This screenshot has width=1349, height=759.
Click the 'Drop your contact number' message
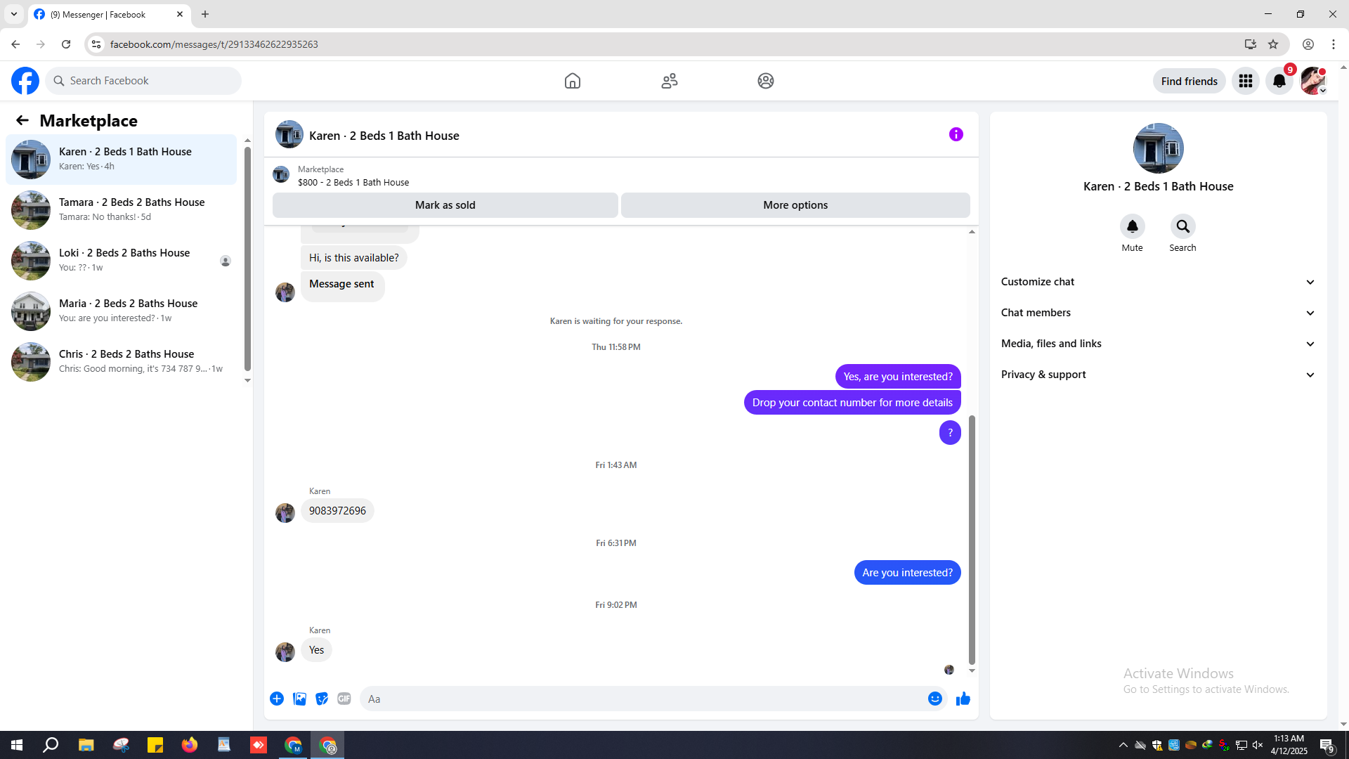[852, 403]
